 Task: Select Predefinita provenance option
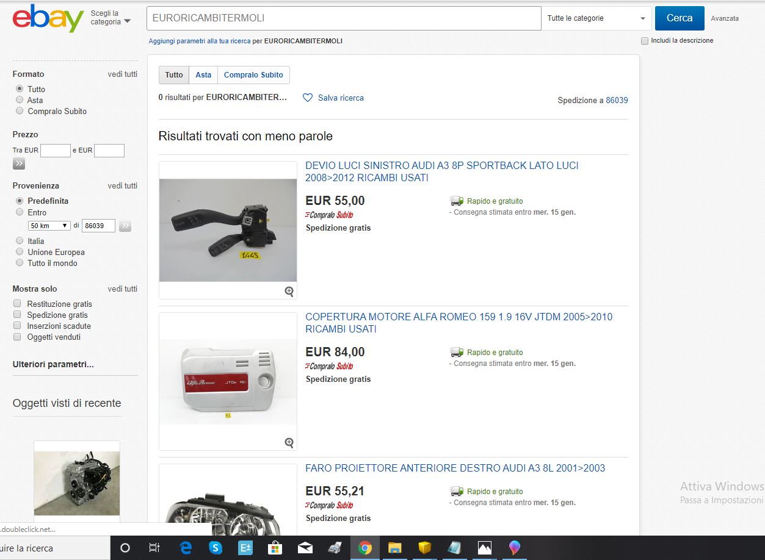pos(20,200)
